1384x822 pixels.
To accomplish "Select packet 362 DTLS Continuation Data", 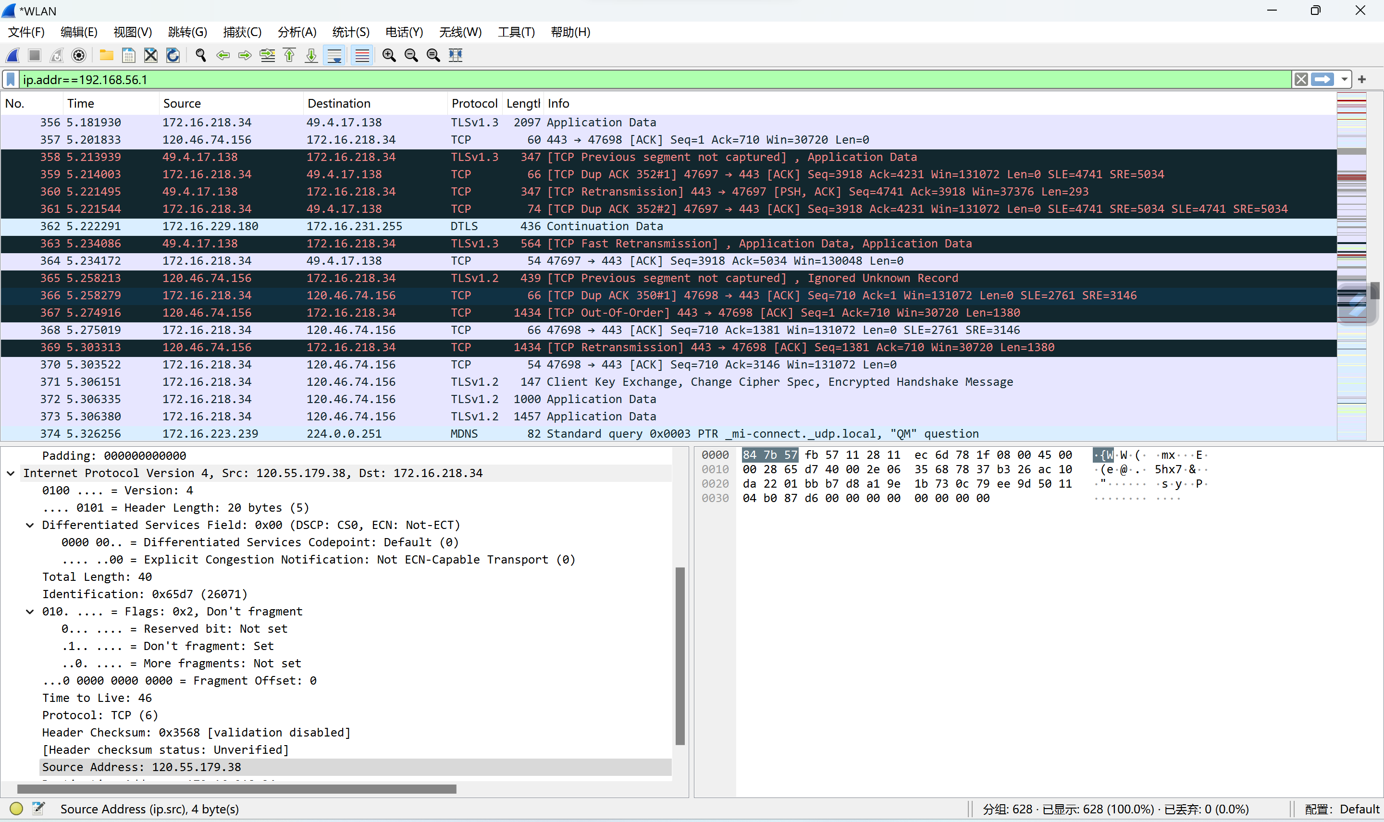I will (x=668, y=227).
